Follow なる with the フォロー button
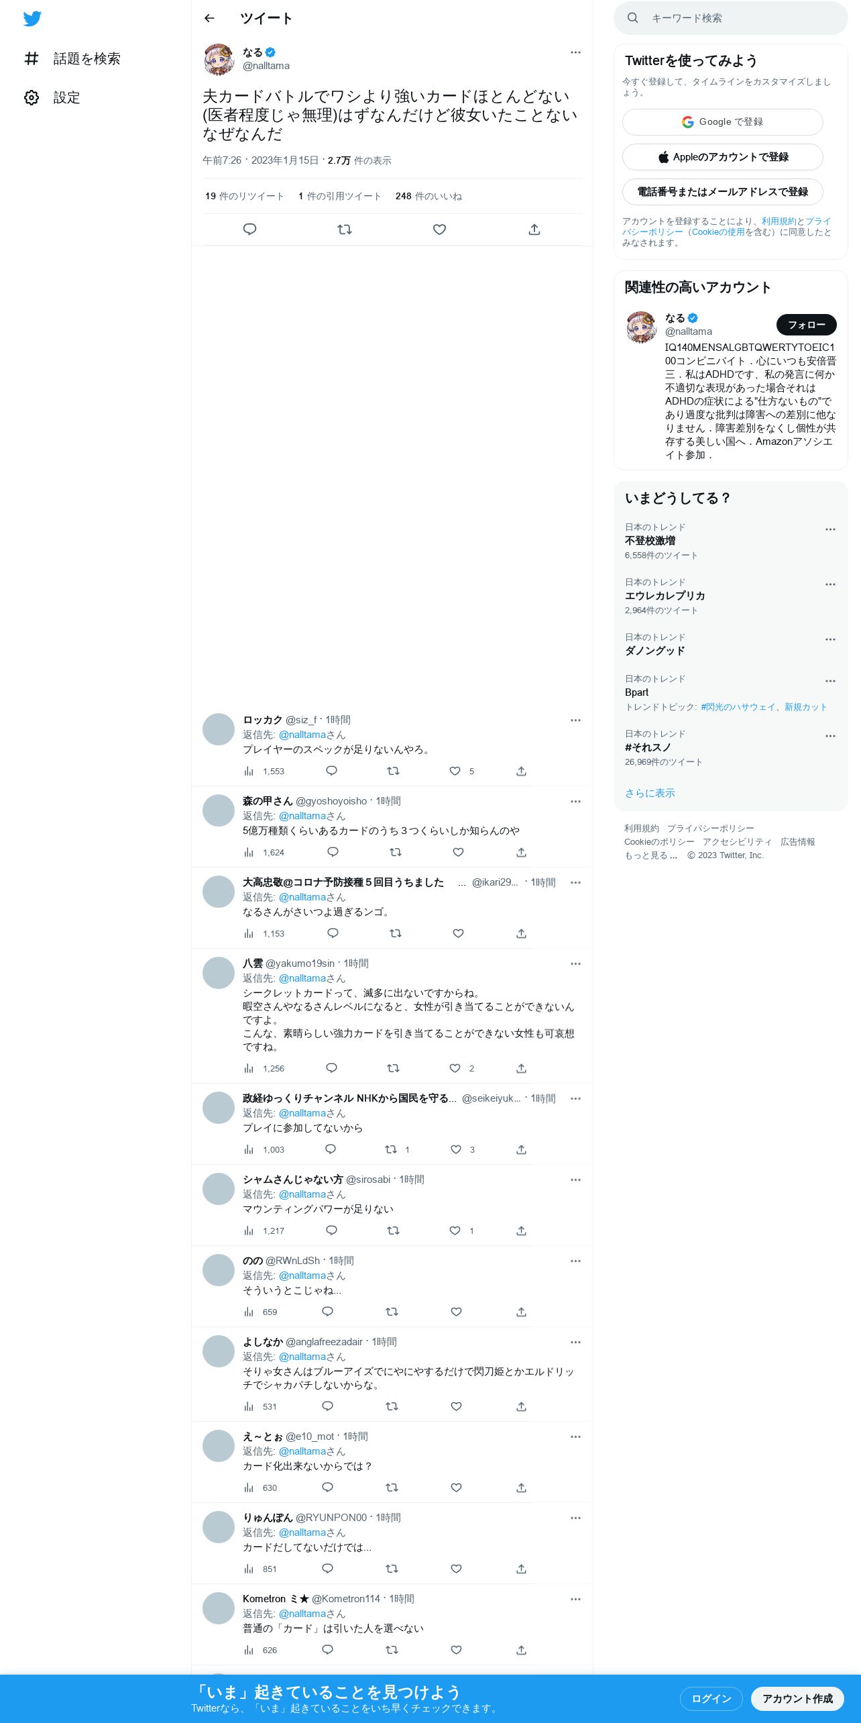This screenshot has height=1723, width=861. 806,325
